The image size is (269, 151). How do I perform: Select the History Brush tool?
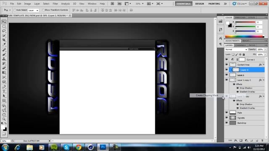pyautogui.click(x=4, y=63)
